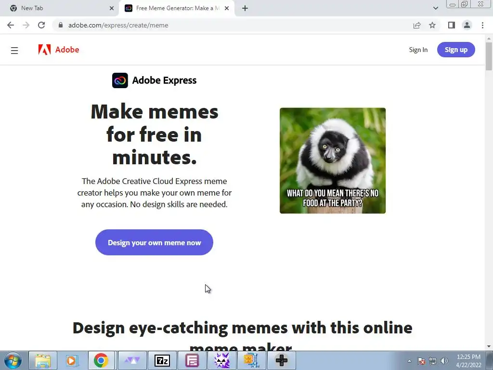Click the taskbar clock showing 12:25 PM

point(468,360)
